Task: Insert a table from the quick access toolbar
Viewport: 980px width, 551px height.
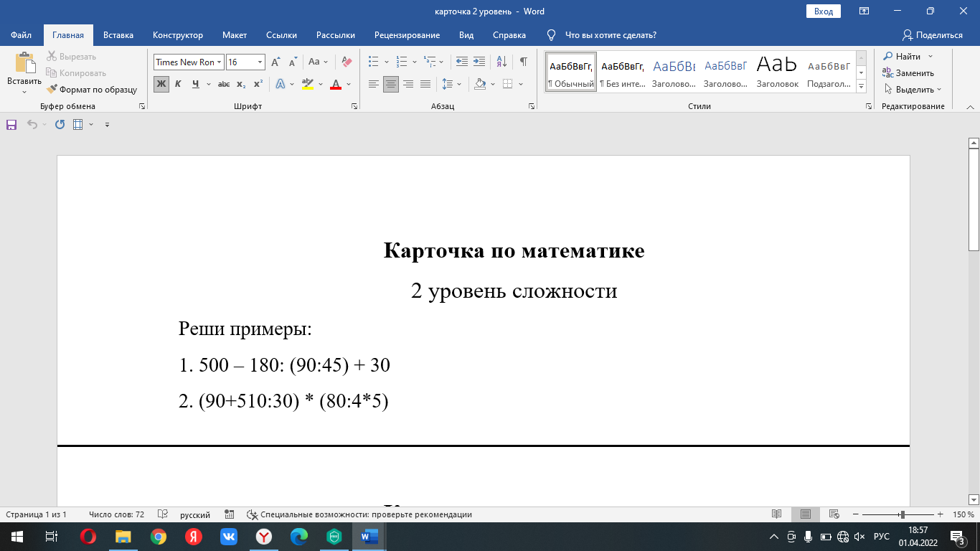Action: 78,124
